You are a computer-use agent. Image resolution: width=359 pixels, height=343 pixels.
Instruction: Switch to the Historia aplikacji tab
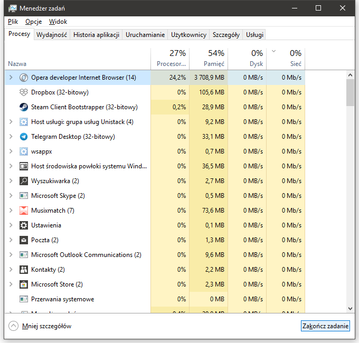(x=96, y=35)
